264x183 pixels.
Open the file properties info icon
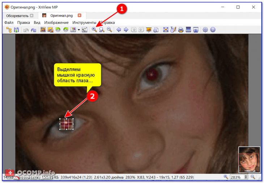pyautogui.click(x=156, y=30)
